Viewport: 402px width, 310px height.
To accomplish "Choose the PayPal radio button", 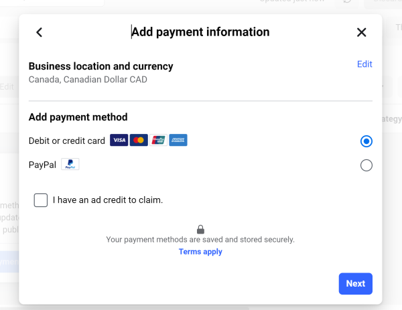I will click(366, 165).
